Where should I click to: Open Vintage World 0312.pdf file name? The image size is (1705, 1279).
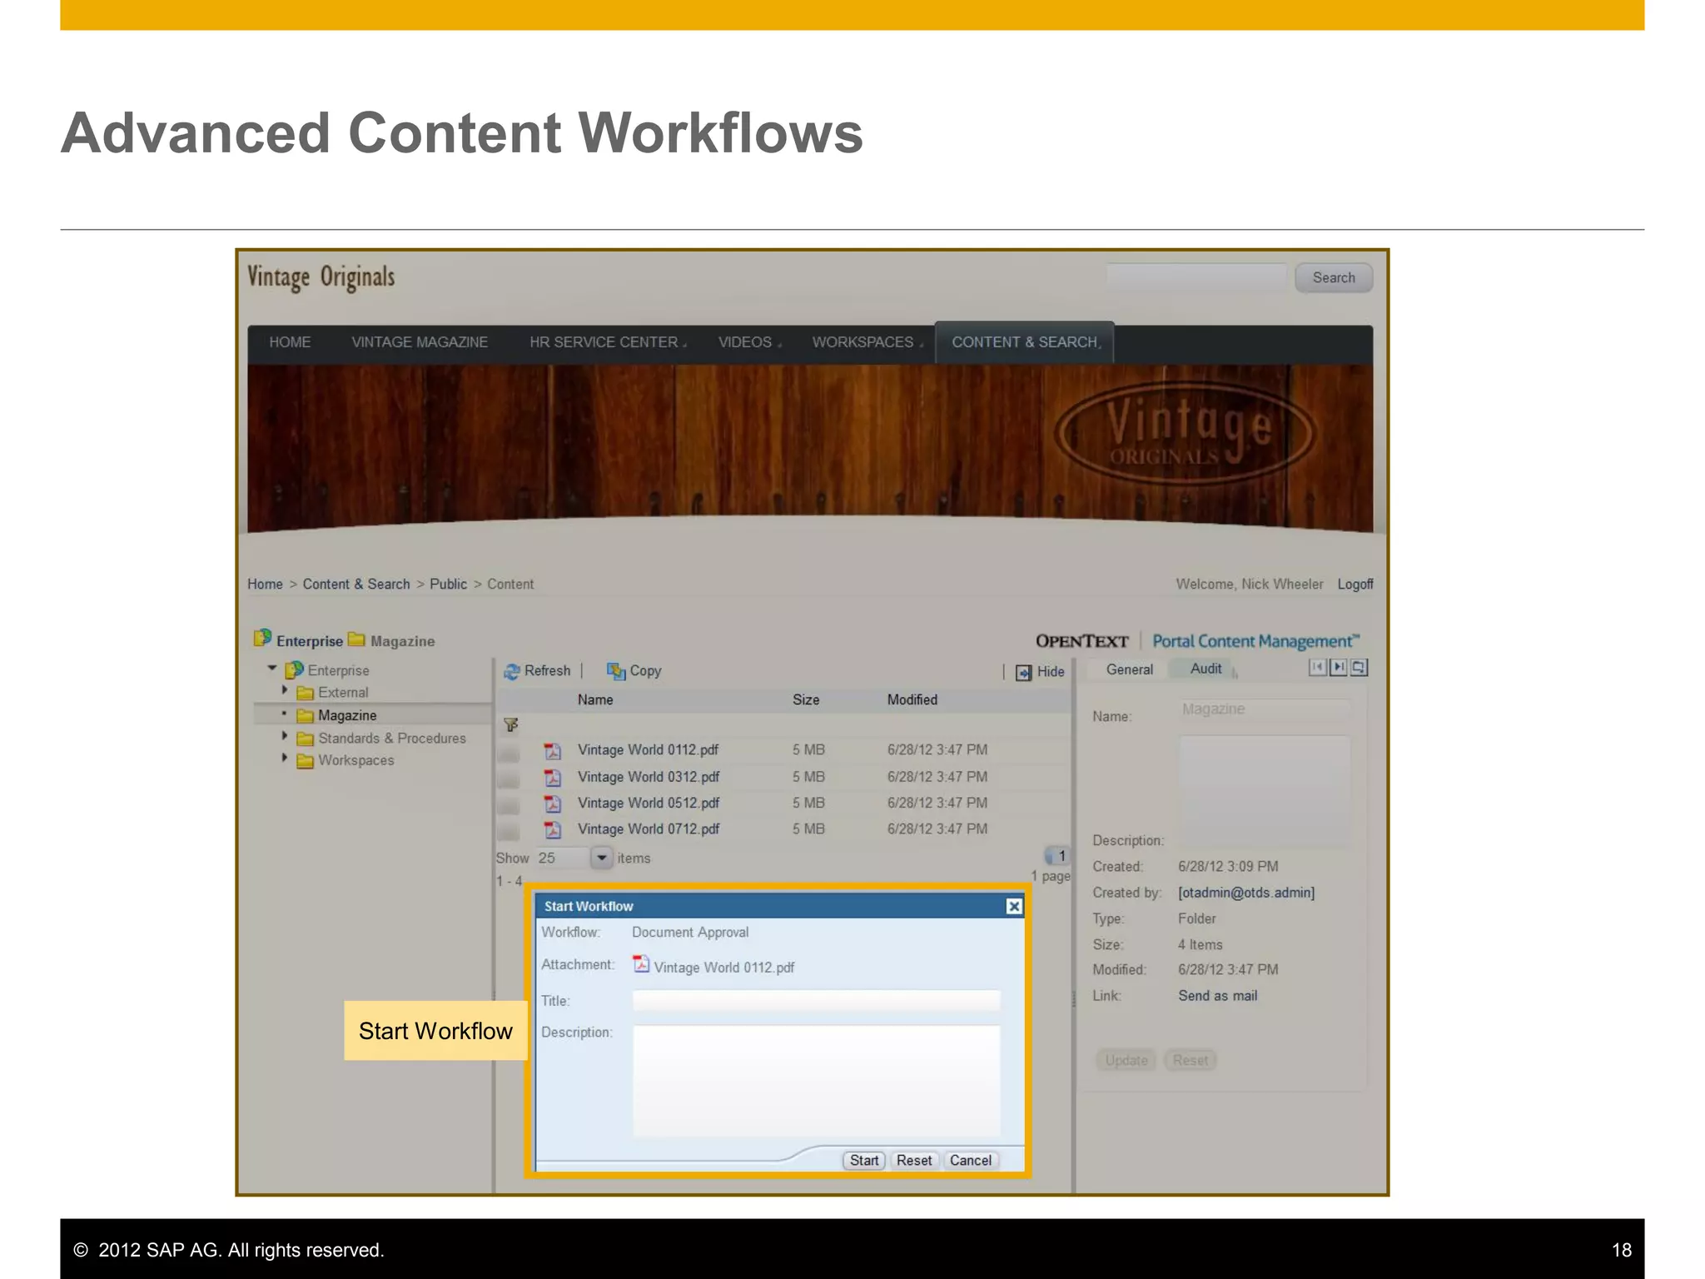click(649, 777)
